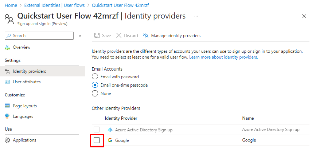Open Learn more about identity providers link
312x155 pixels.
pos(223,57)
